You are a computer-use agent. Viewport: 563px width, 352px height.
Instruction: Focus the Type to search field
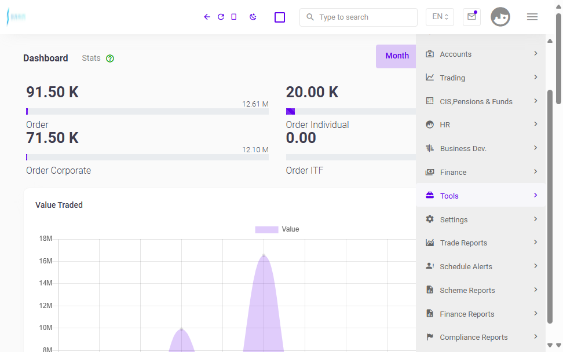pos(359,17)
